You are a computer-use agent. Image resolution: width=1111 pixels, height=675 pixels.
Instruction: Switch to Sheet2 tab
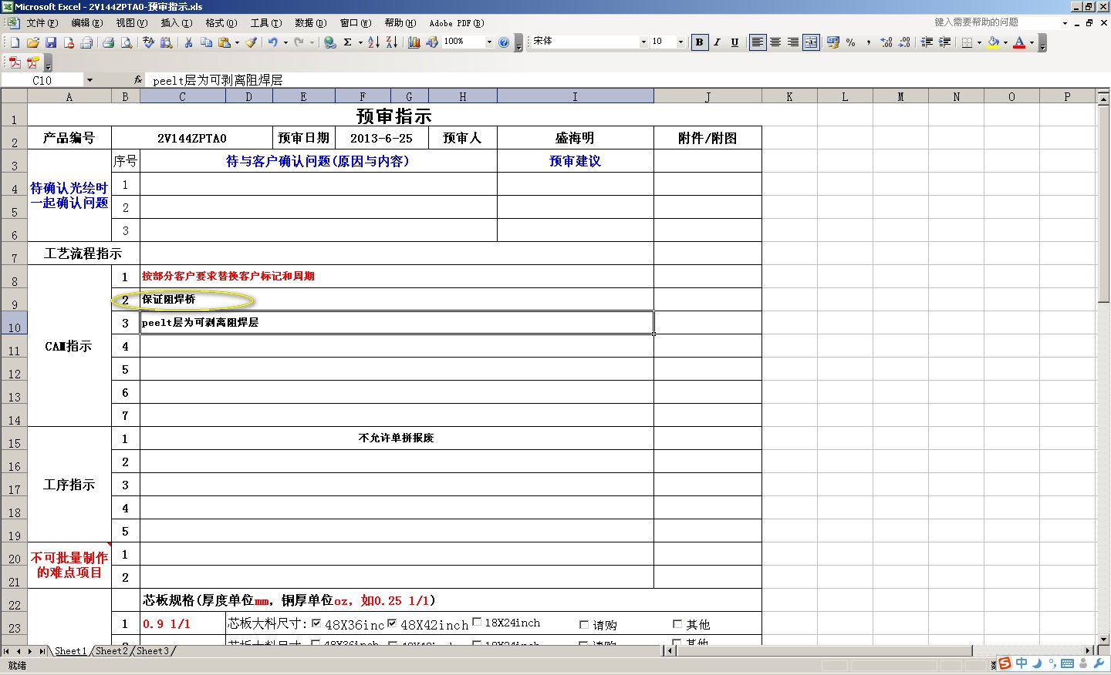(112, 651)
